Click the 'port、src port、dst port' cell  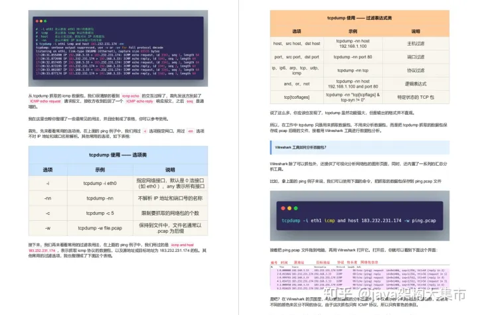click(297, 57)
